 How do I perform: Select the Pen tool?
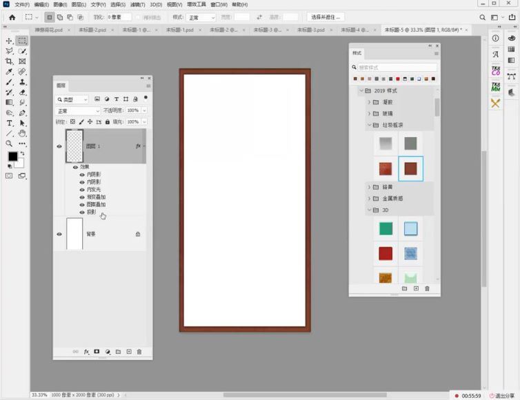coord(22,113)
